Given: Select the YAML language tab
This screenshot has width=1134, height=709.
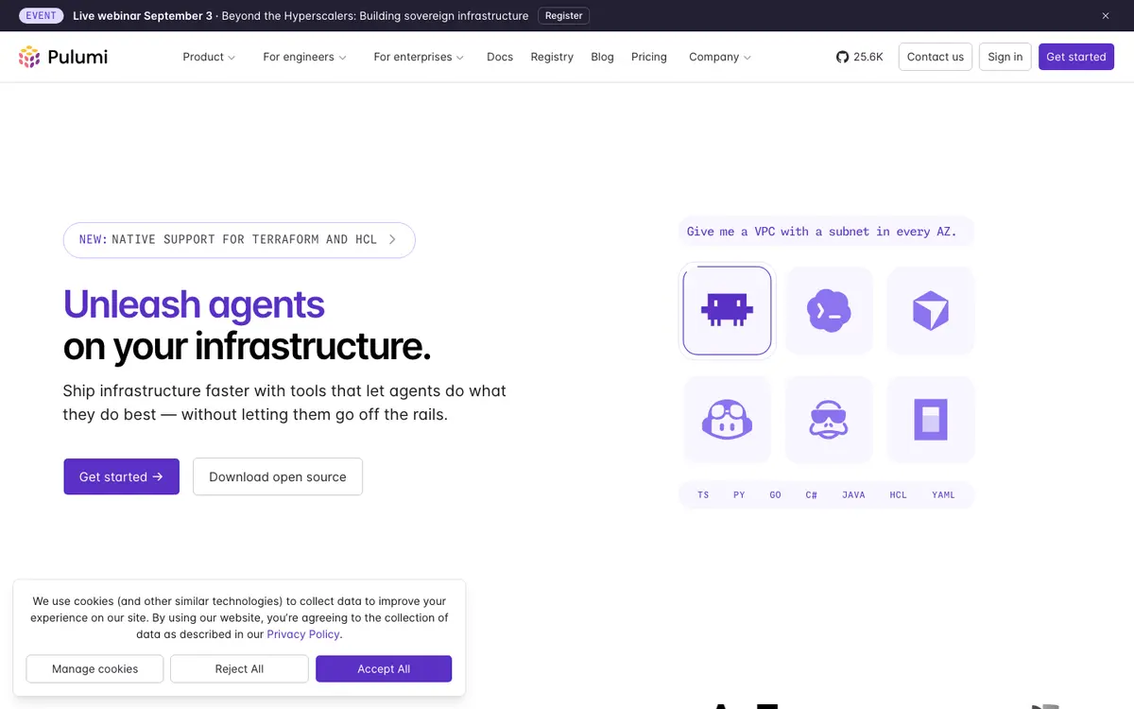Looking at the screenshot, I should tap(943, 494).
